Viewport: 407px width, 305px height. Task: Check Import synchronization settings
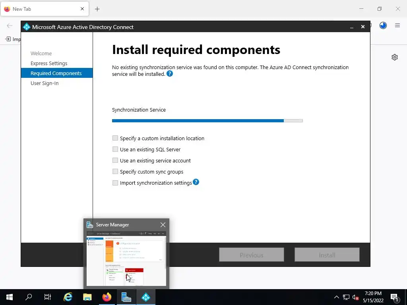[115, 183]
